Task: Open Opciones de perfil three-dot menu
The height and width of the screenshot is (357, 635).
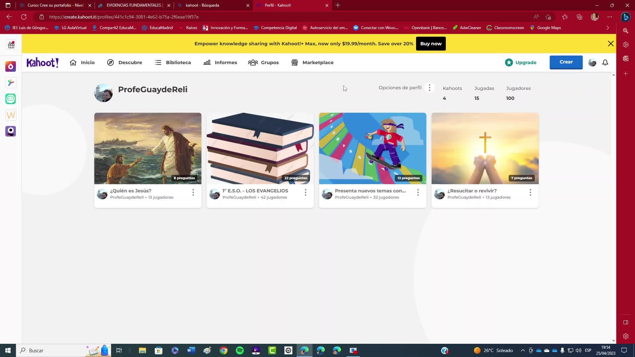Action: coord(429,88)
